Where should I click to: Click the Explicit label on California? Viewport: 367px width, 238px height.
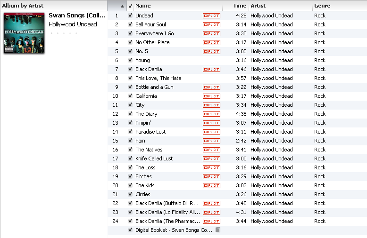[x=211, y=96]
